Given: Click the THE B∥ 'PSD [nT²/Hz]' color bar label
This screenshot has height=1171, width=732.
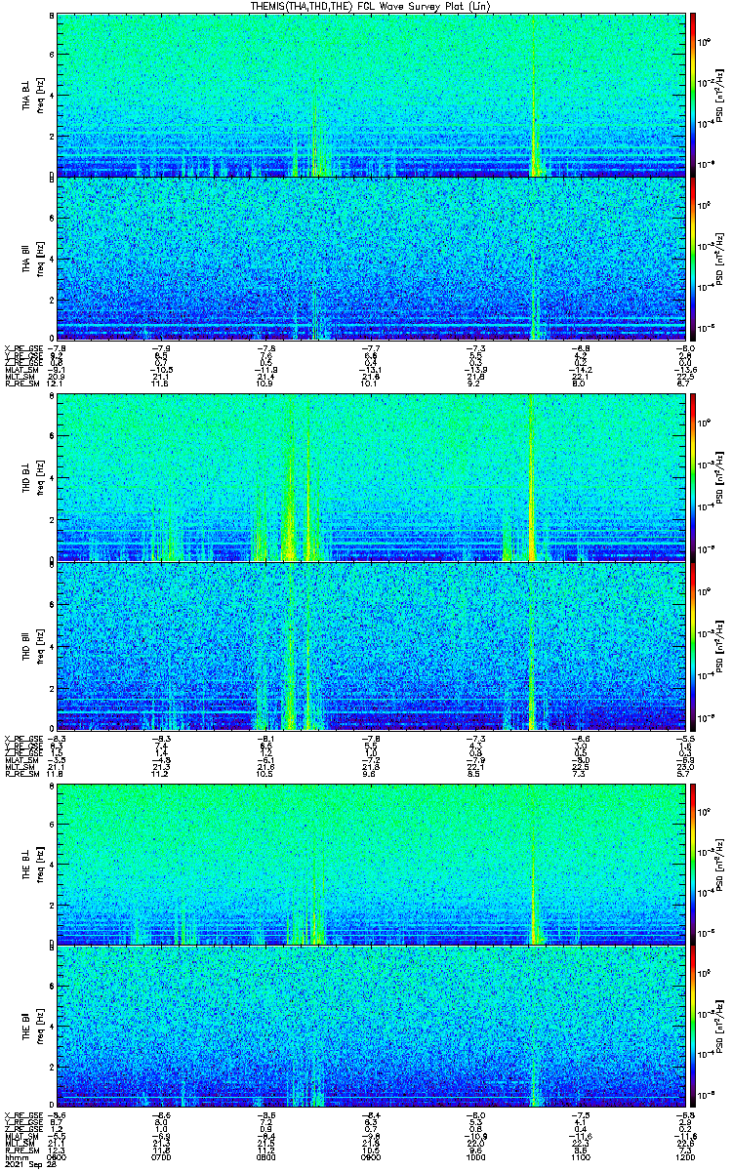Looking at the screenshot, I should (717, 1027).
